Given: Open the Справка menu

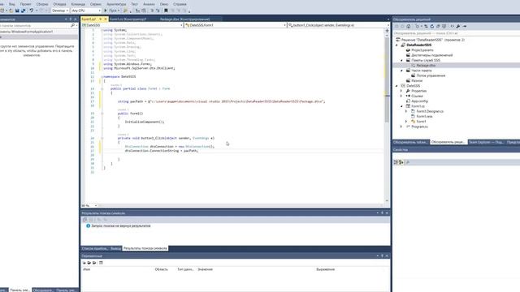Looking at the screenshot, I should 180,4.
